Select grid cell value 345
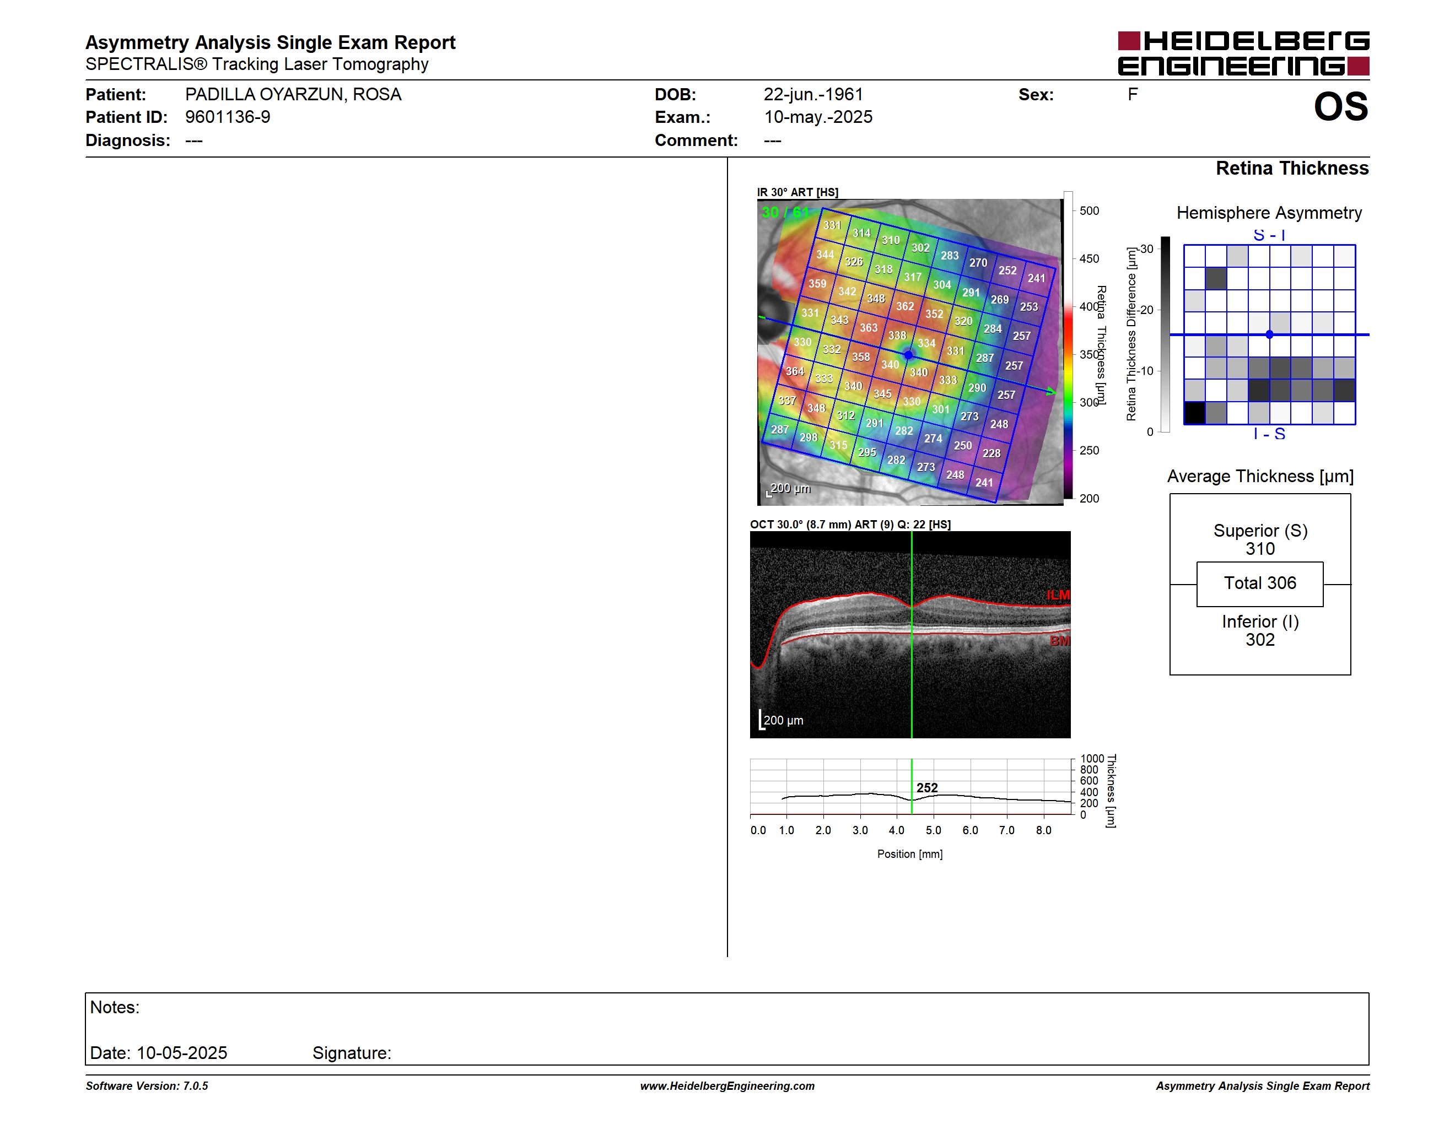 [x=882, y=394]
